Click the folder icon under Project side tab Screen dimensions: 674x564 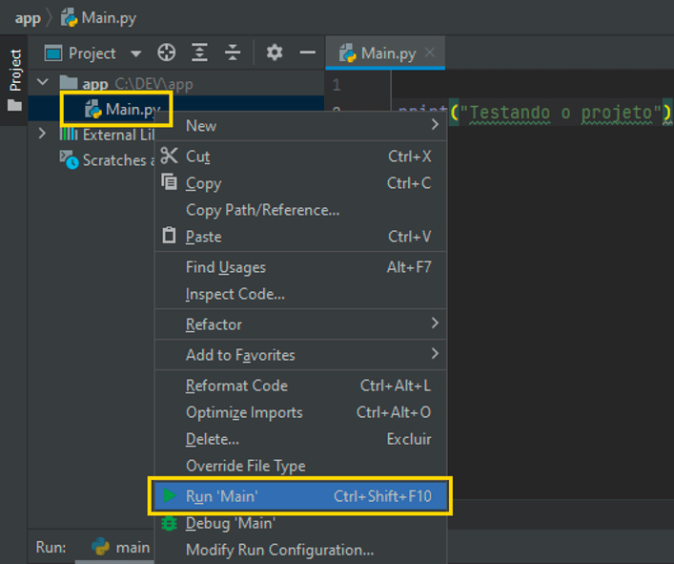pyautogui.click(x=14, y=105)
